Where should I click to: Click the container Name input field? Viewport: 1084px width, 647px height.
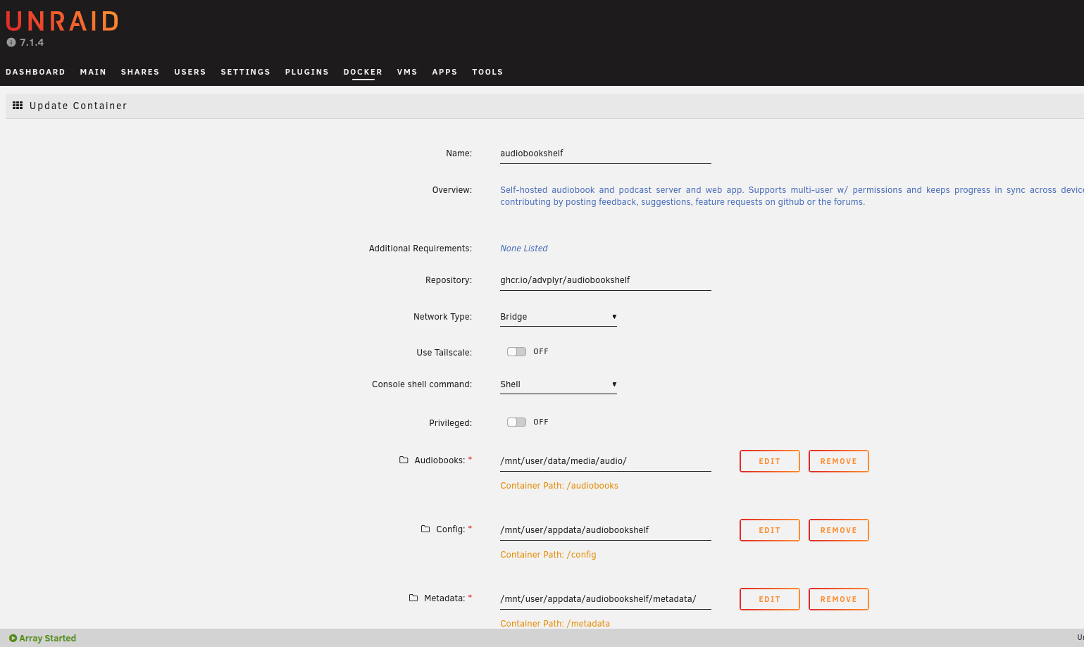click(x=606, y=153)
